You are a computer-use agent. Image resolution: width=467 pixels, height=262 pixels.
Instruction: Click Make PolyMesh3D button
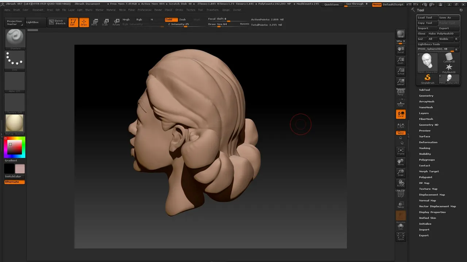(x=443, y=33)
